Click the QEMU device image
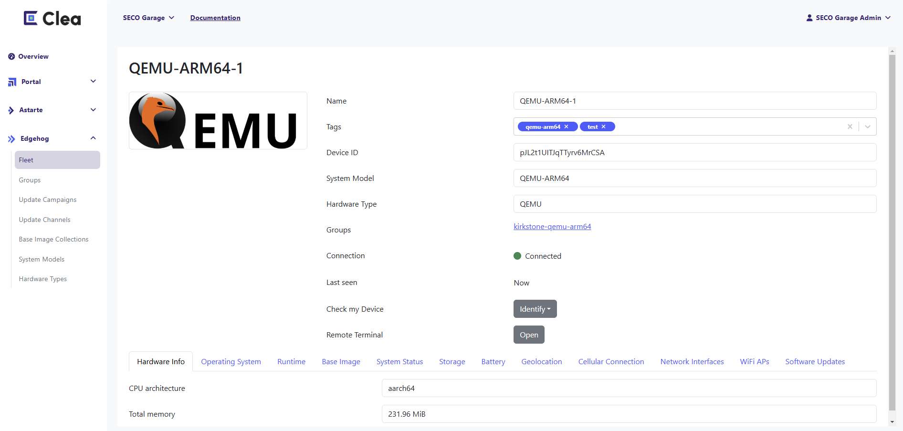Viewport: 903px width, 431px height. click(218, 121)
